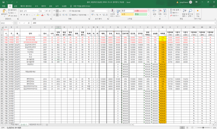Open the font name combo box
The width and height of the screenshot is (217, 129).
click(29, 11)
